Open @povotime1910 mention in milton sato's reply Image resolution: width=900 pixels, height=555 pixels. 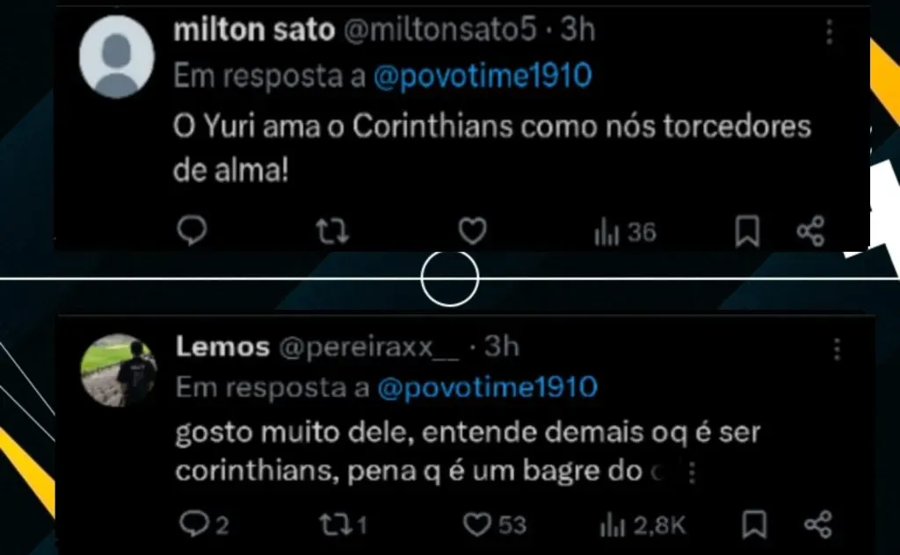(x=483, y=76)
